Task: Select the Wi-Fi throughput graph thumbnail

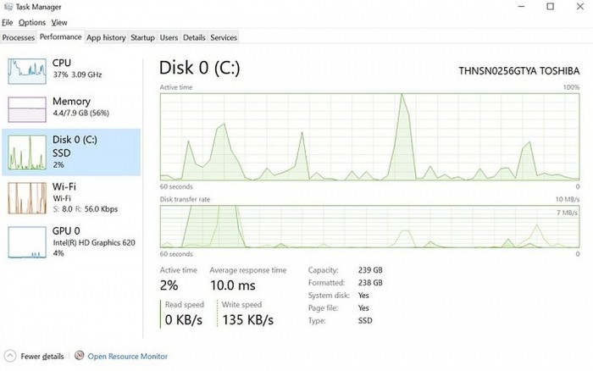Action: point(26,197)
